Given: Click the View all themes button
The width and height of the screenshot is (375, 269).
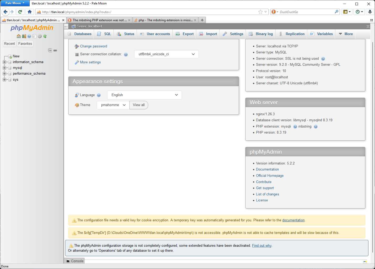Looking at the screenshot, I should (139, 105).
